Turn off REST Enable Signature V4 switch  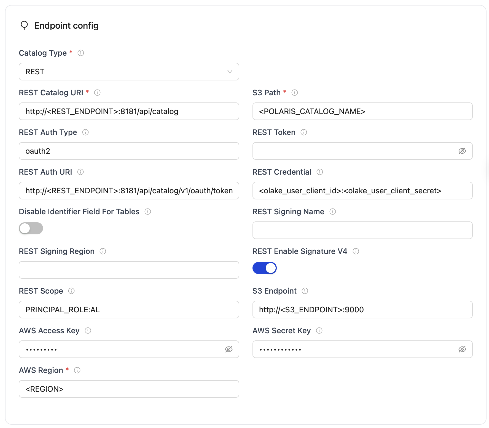coord(264,268)
